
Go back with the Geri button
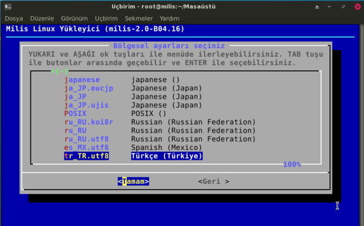[x=214, y=181]
